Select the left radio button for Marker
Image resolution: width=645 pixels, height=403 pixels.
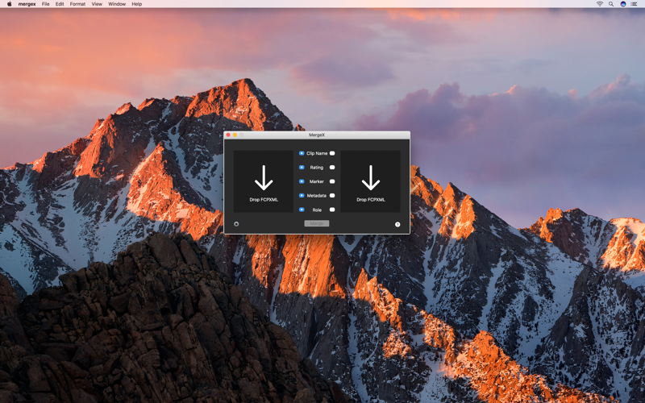point(302,181)
